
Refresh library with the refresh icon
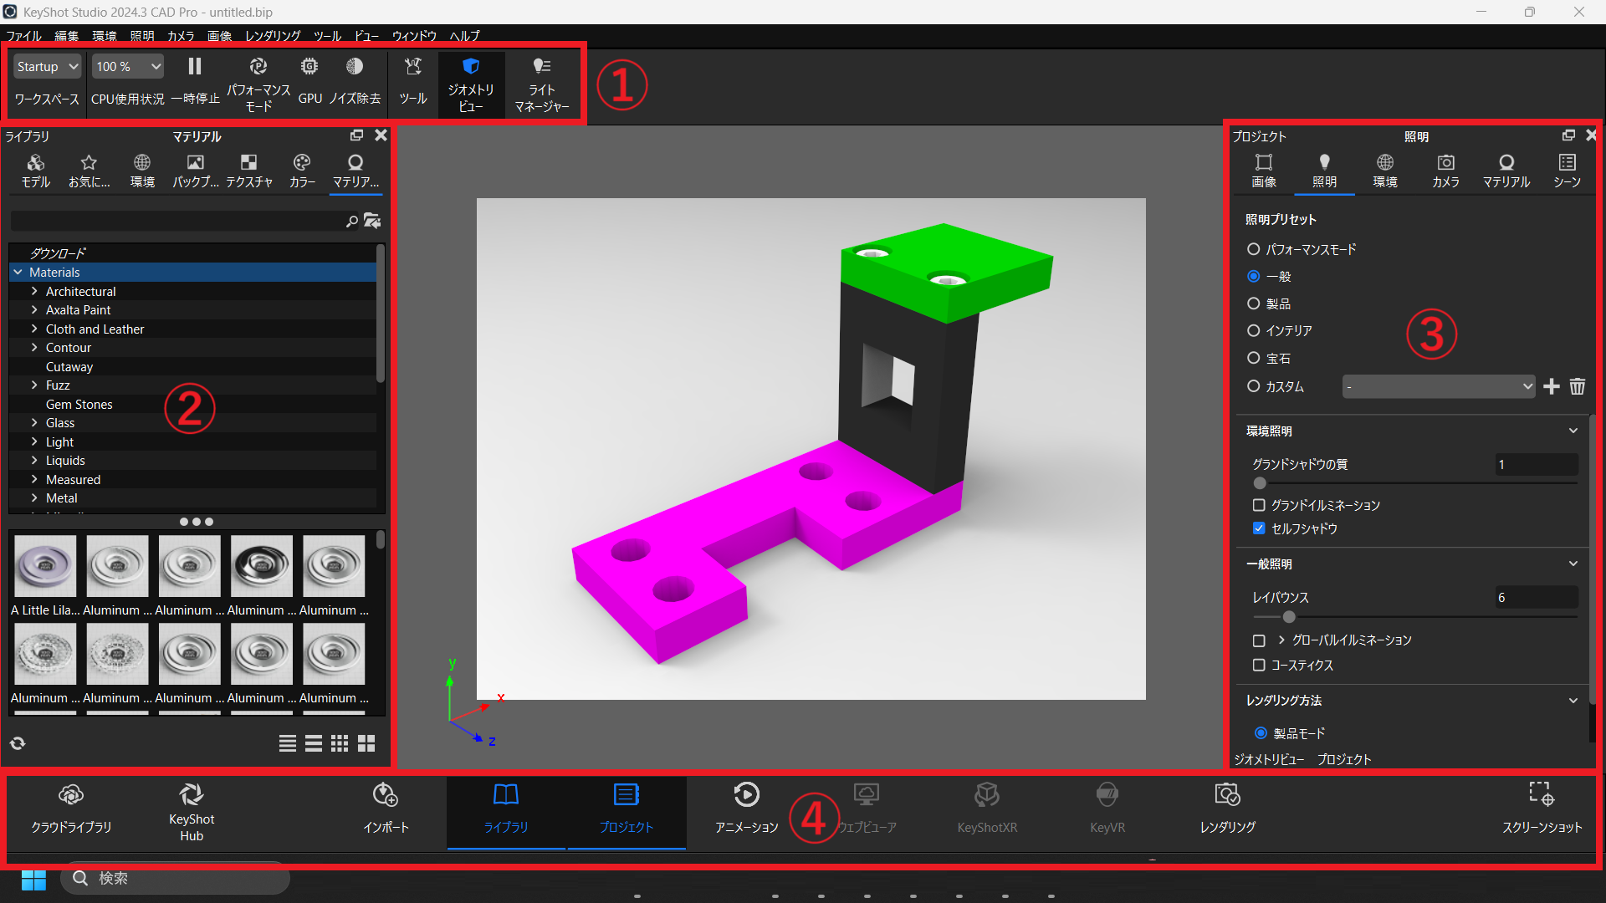tap(18, 743)
